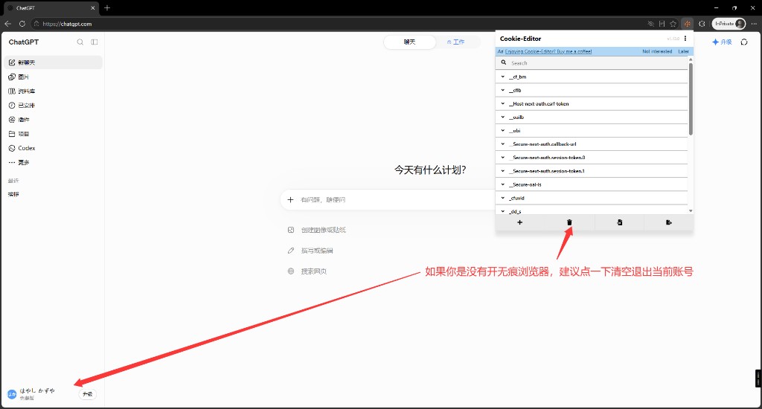This screenshot has height=409, width=762.
Task: Click the favorites star icon in address bar
Action: coord(673,23)
